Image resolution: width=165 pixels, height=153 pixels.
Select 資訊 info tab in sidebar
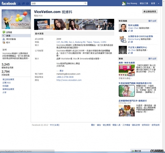point(8,36)
